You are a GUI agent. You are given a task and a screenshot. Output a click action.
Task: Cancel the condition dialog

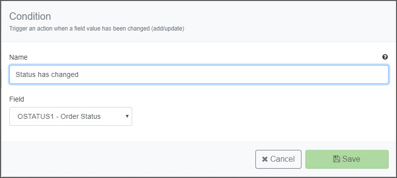click(278, 159)
